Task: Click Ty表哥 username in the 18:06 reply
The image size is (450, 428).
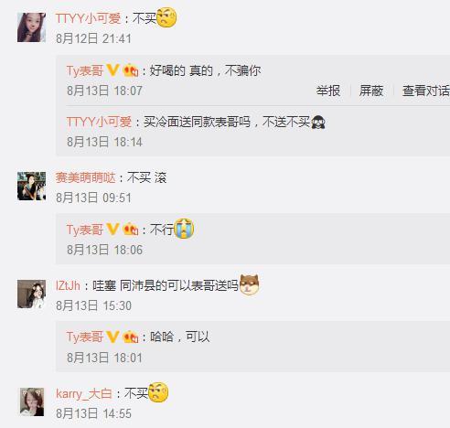Action: tap(85, 230)
